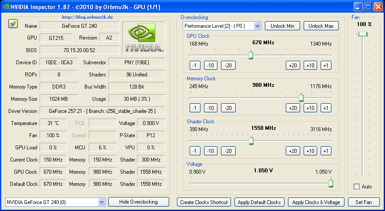Click the screenshot upload icon beside Name
This screenshot has height=211, width=385.
tap(13, 24)
